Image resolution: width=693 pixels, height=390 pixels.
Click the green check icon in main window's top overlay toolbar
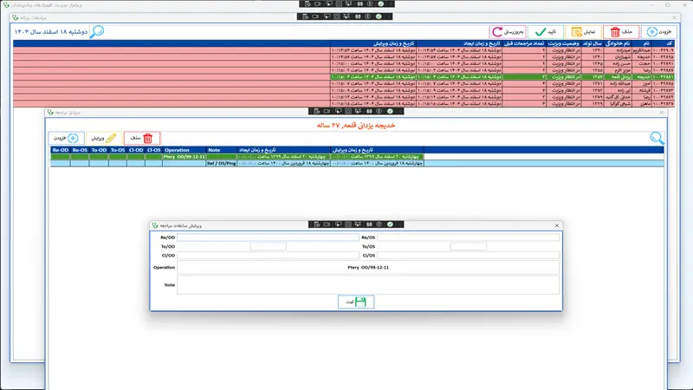pos(380,4)
